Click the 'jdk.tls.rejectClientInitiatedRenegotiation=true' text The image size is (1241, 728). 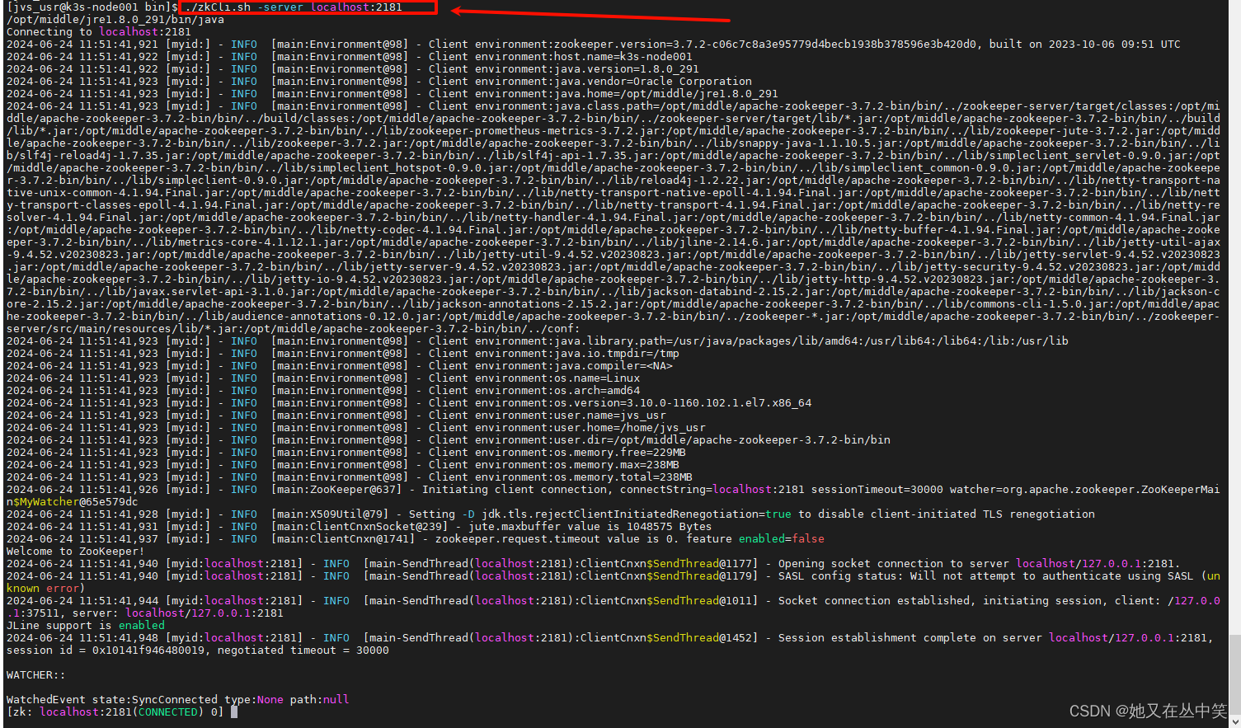637,514
